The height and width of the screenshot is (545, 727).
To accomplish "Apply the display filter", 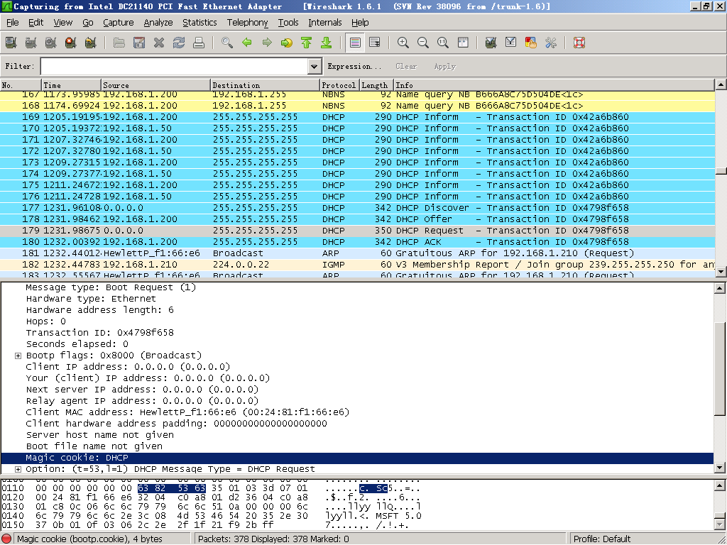I will tap(445, 66).
